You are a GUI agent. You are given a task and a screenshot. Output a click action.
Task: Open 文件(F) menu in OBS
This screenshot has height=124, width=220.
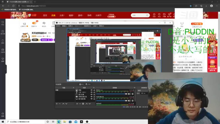click(x=58, y=26)
